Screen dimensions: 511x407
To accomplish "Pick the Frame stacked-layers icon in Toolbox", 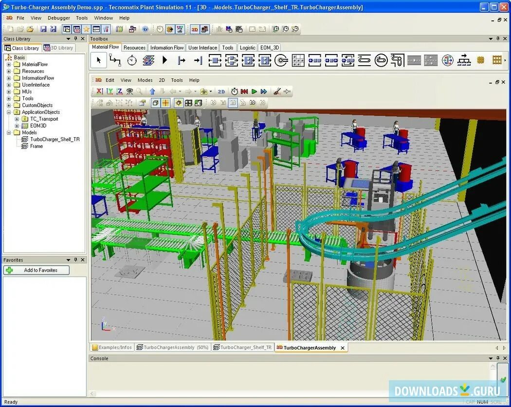I will (x=148, y=60).
